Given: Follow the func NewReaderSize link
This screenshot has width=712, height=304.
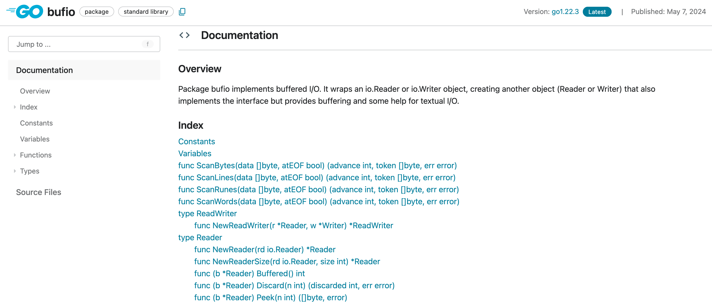Looking at the screenshot, I should click(x=287, y=261).
